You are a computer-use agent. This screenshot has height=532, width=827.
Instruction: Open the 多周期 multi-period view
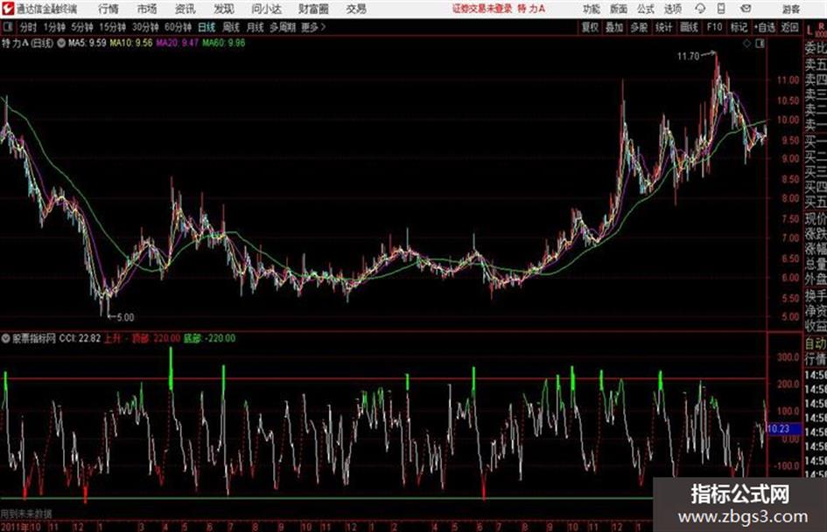283,27
